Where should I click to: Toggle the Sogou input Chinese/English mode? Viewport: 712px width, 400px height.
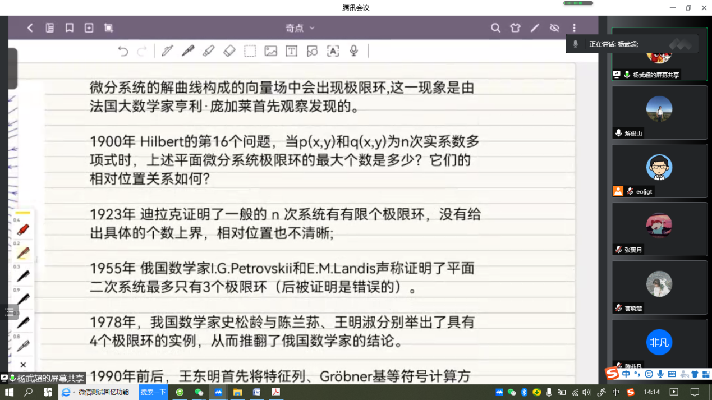click(626, 374)
